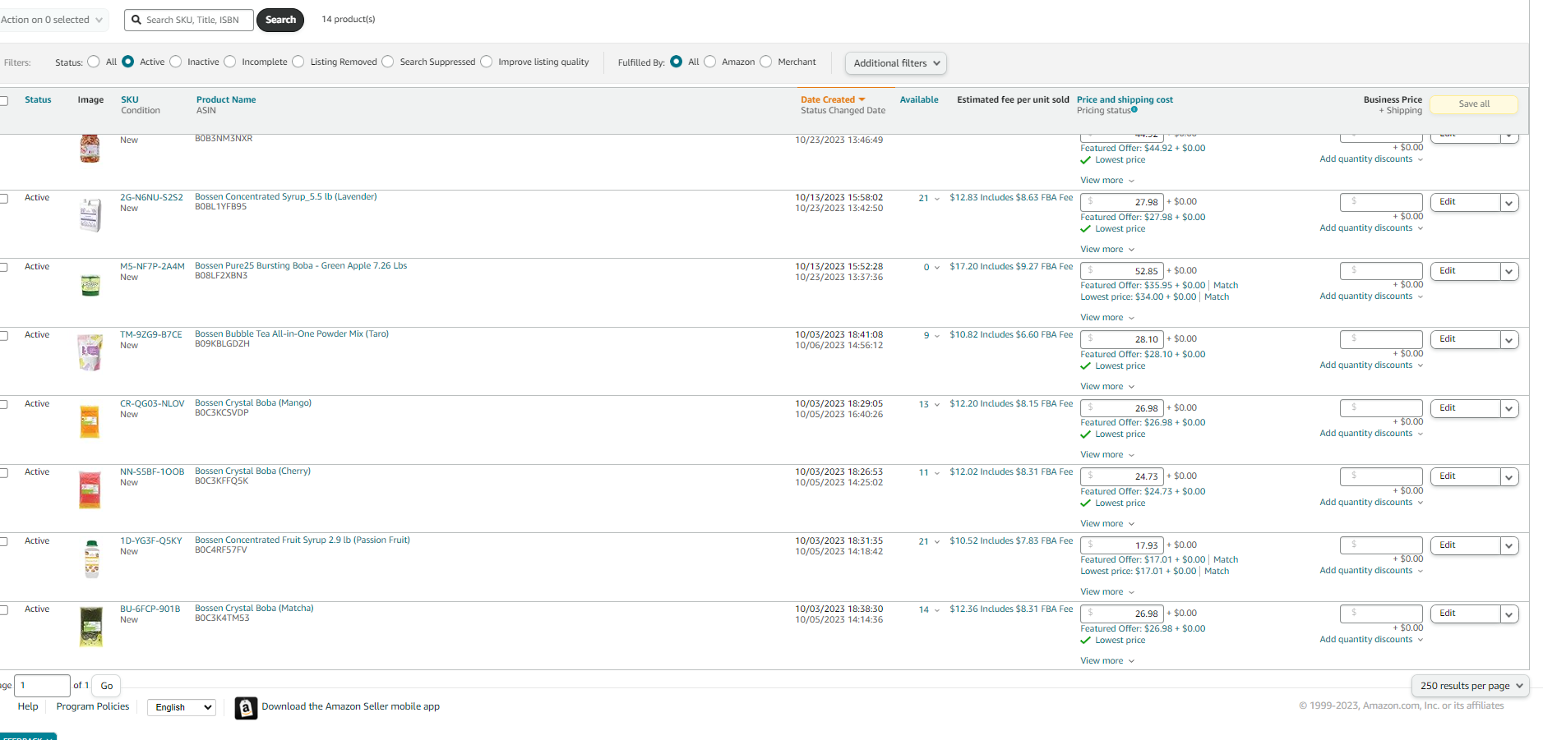1543x740 pixels.
Task: Click Edit for Passion Fruit Syrup row
Action: (1466, 545)
